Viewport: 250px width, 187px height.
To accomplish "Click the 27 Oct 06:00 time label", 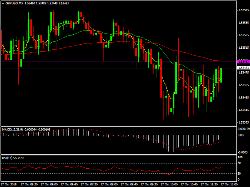I will 49,184.
